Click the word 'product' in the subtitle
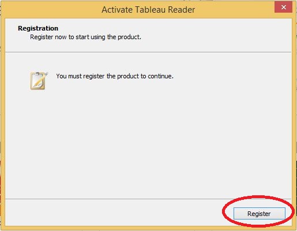 click(129, 37)
